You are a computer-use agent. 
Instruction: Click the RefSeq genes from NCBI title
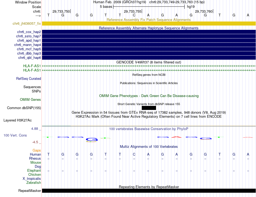pos(149,75)
